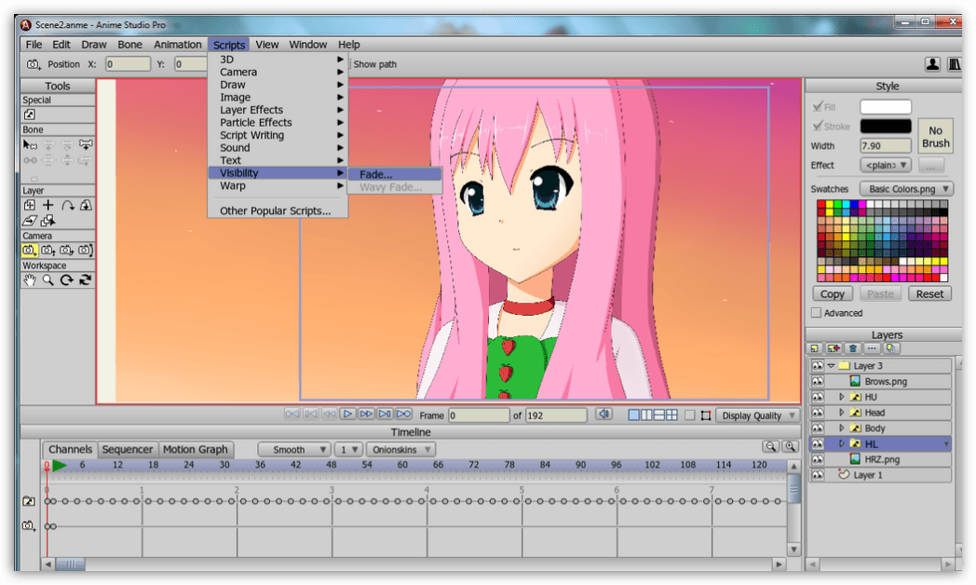Select the Zoom Workspace magnifier tool
Screen dimensions: 976x585
coord(47,280)
